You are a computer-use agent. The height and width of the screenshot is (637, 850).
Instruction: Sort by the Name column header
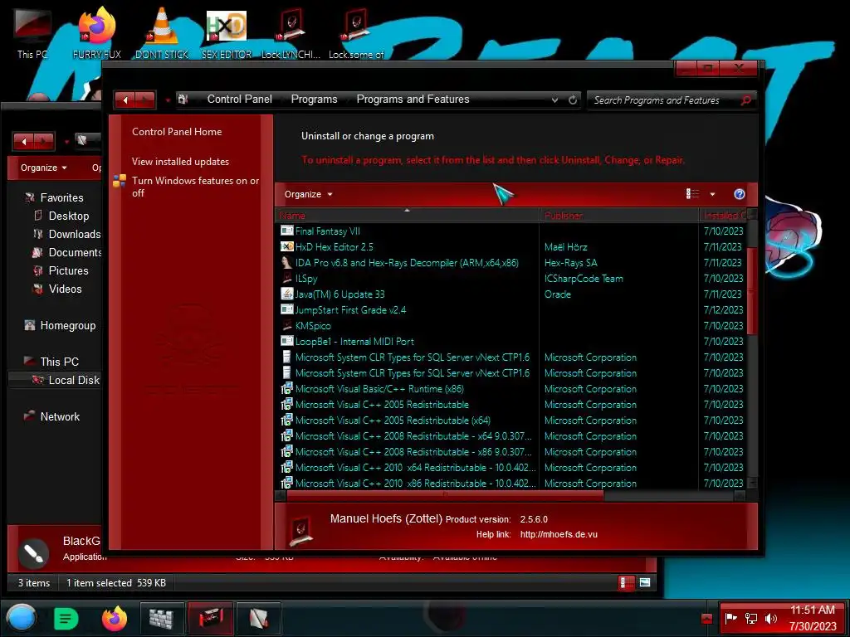coord(407,215)
